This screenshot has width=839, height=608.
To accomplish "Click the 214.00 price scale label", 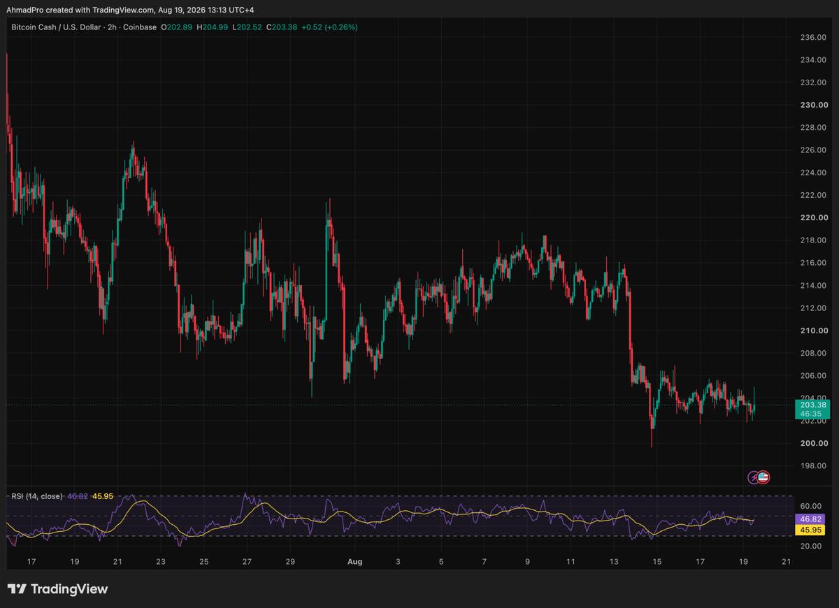I will click(813, 285).
